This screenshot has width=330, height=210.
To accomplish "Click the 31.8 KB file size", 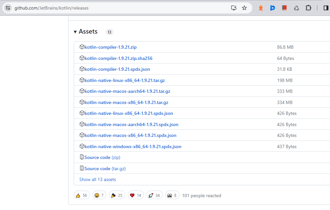I will (284, 69).
